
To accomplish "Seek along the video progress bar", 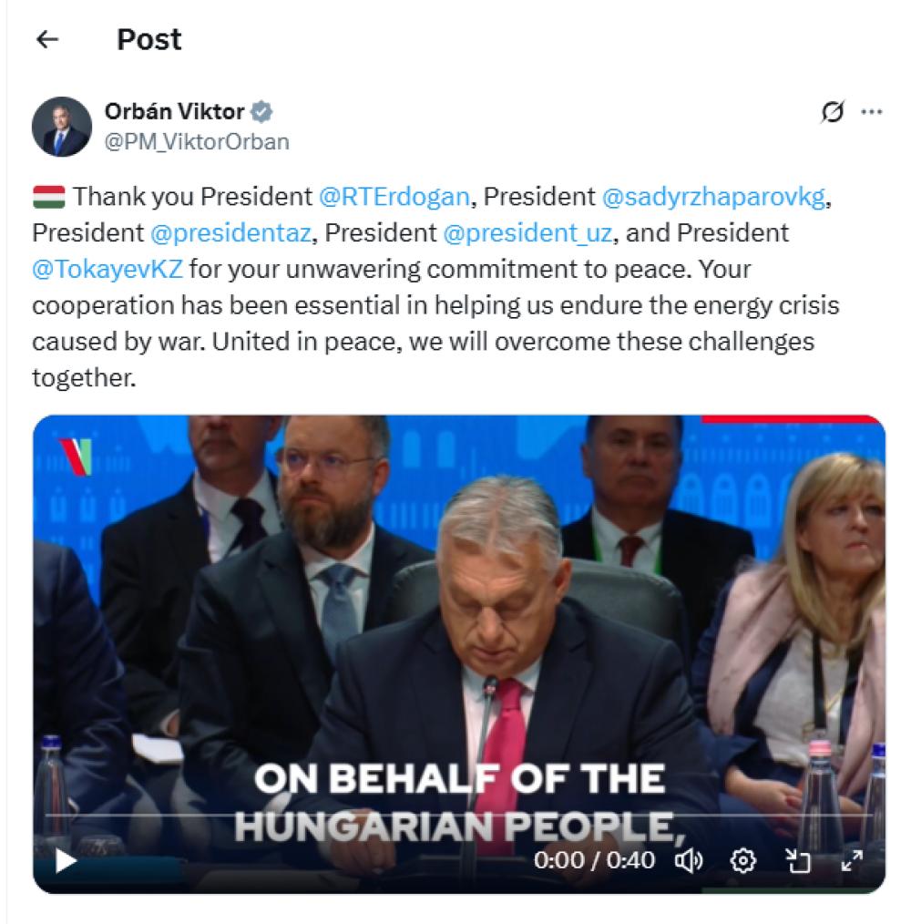I will [x=458, y=815].
